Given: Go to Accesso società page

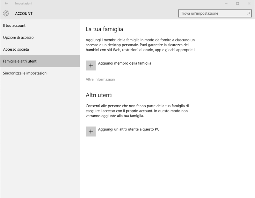Looking at the screenshot, I should [40, 49].
